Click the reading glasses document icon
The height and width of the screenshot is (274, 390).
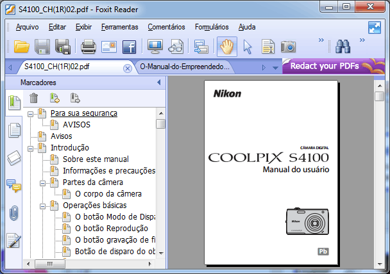point(176,47)
